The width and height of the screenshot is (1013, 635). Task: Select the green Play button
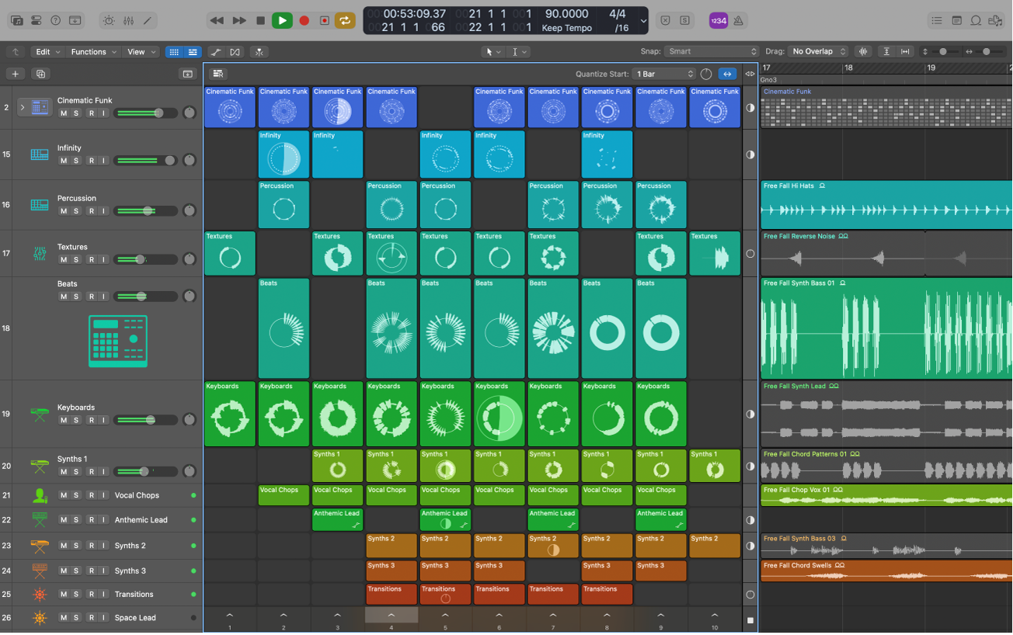coord(282,20)
